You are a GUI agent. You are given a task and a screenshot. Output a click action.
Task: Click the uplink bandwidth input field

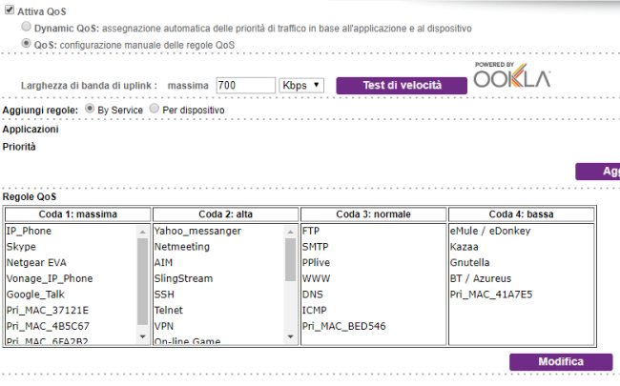pos(245,86)
